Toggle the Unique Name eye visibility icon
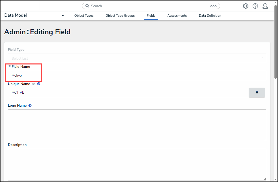 34,84
